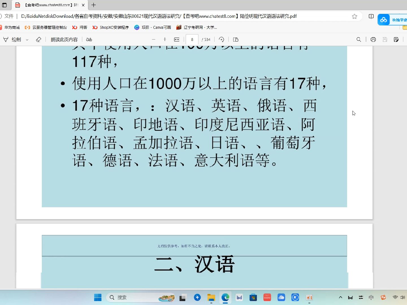Viewport: 407px width, 305px height.
Task: Click the address bar file path
Action: click(159, 16)
